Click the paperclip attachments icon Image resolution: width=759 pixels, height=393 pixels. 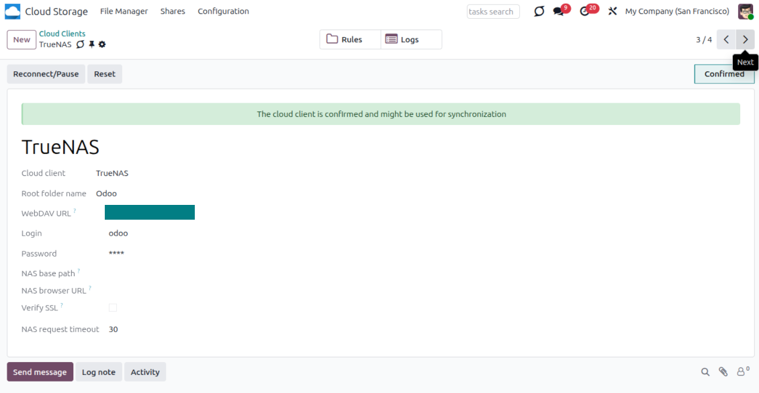point(723,372)
